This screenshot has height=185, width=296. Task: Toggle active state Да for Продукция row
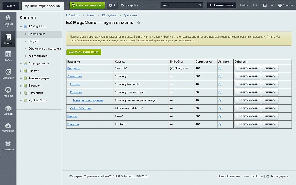(x=220, y=68)
